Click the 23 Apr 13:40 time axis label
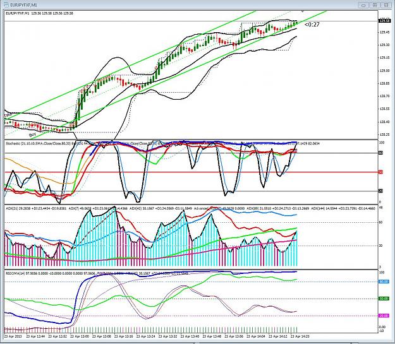Screen dimensions: 395x344 (x=190, y=336)
